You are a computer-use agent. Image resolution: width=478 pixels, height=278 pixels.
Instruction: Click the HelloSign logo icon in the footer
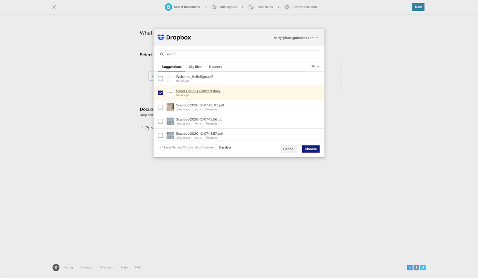56,267
